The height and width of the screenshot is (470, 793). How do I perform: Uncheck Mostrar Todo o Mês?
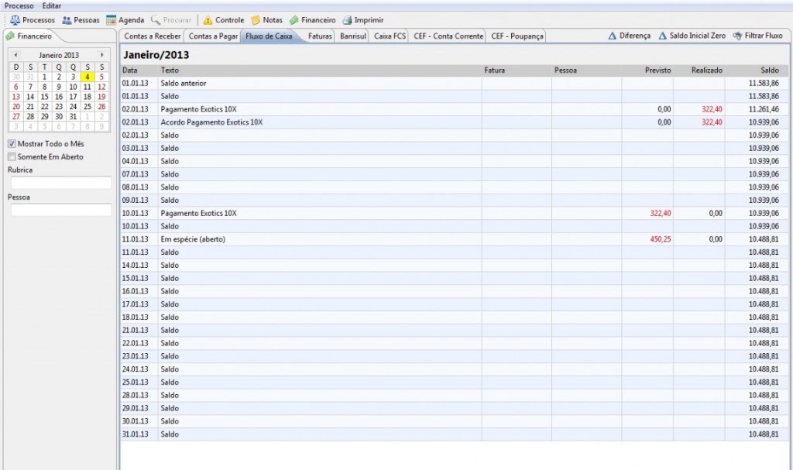point(12,144)
